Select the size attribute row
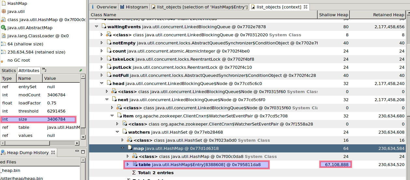This screenshot has width=410, height=180. (38, 119)
